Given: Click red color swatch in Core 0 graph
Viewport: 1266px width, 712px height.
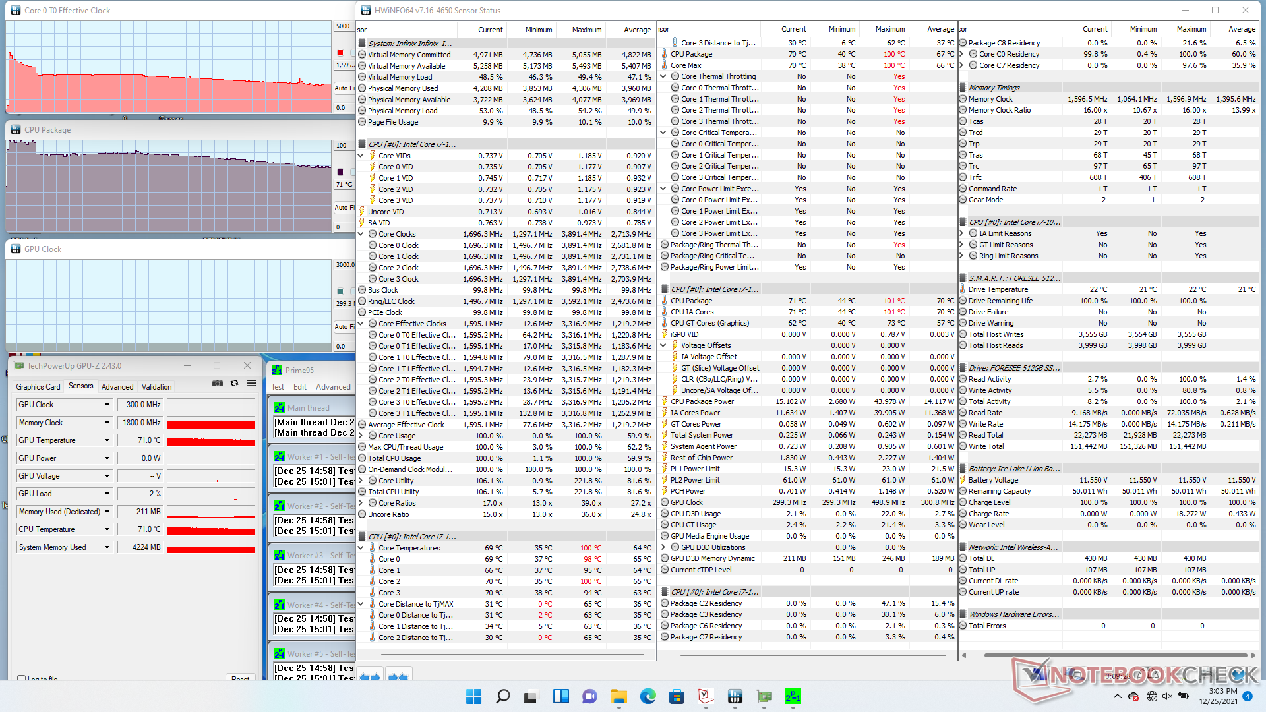Looking at the screenshot, I should pos(341,53).
